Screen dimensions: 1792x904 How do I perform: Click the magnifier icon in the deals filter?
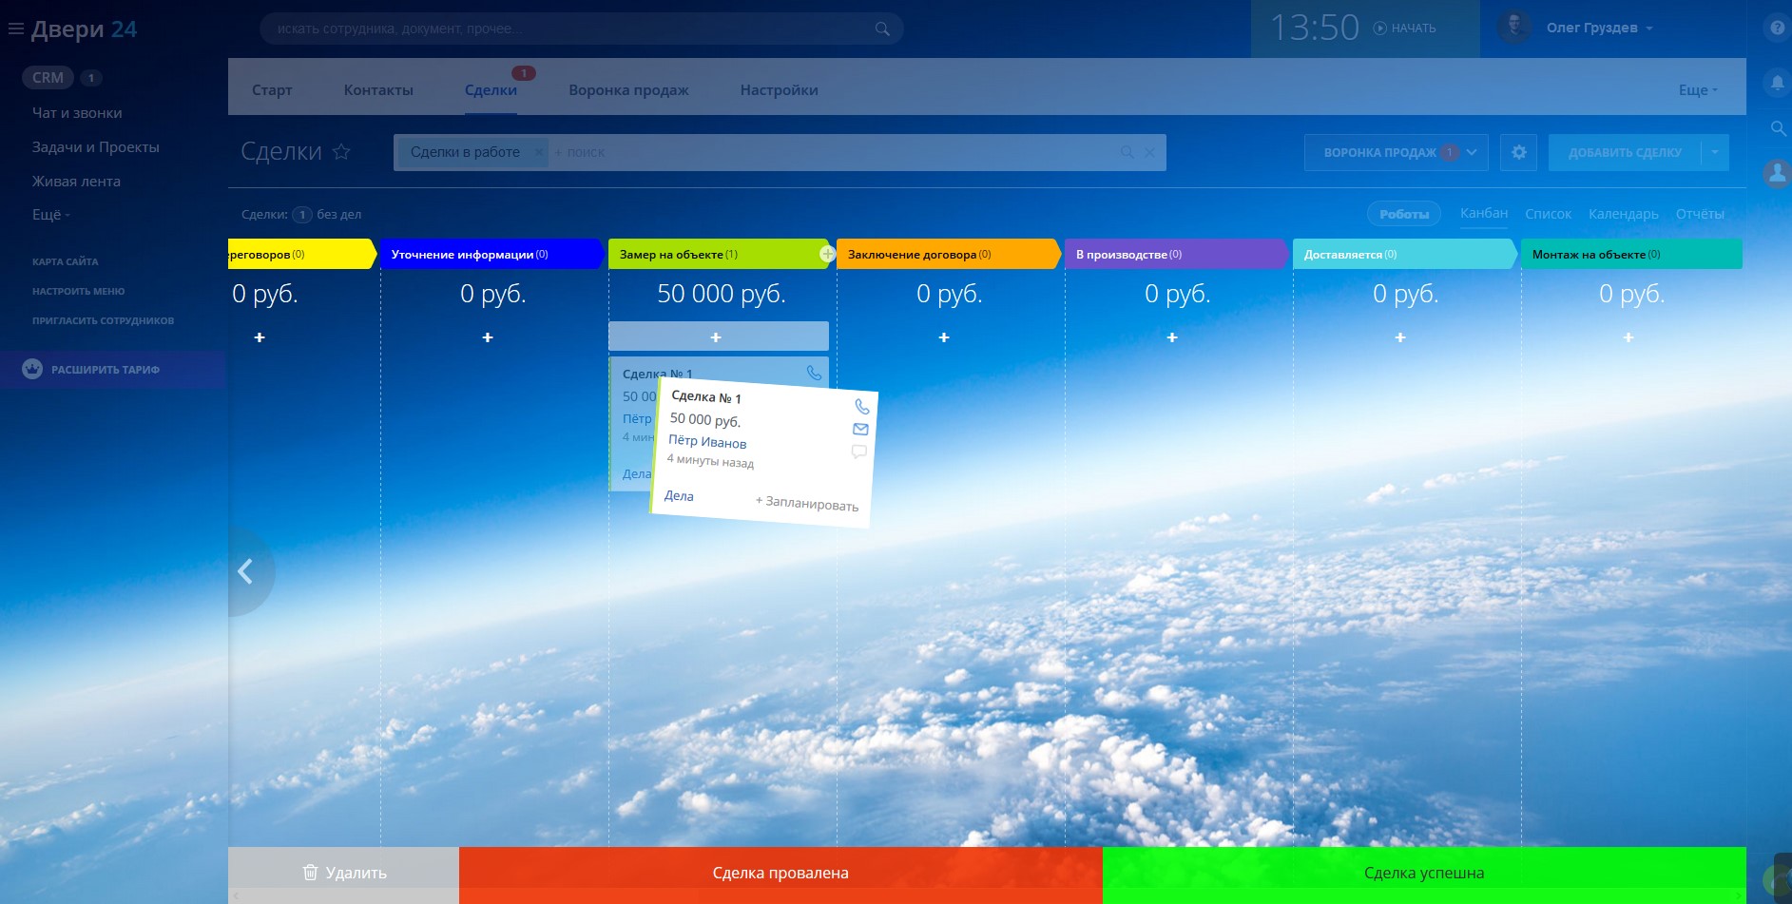click(1127, 152)
